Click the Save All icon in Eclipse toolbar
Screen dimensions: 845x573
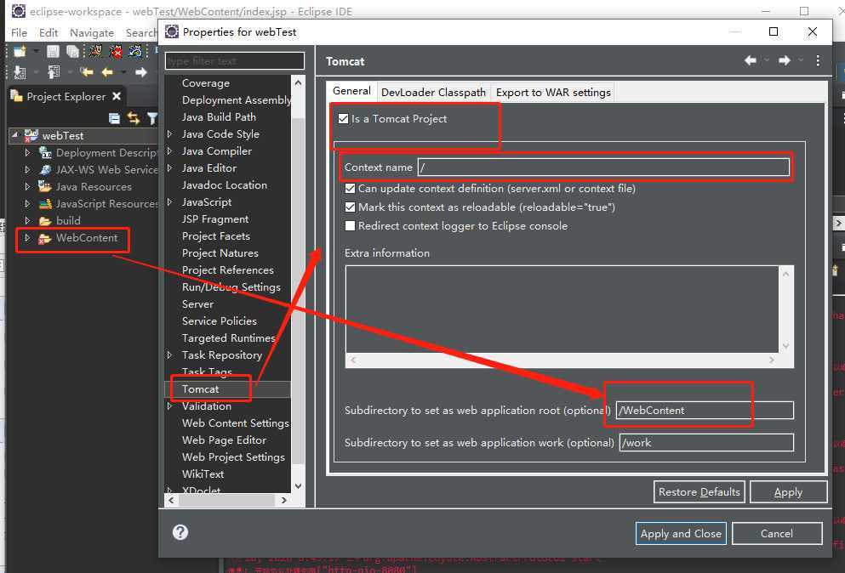click(72, 51)
